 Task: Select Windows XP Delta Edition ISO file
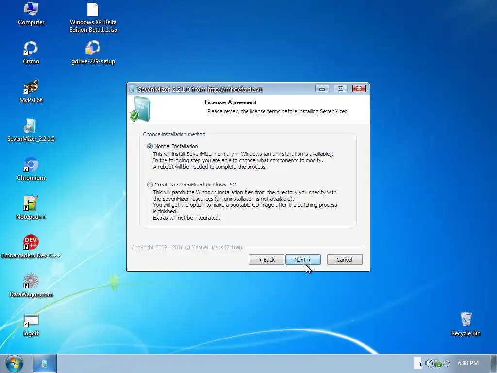point(93,17)
